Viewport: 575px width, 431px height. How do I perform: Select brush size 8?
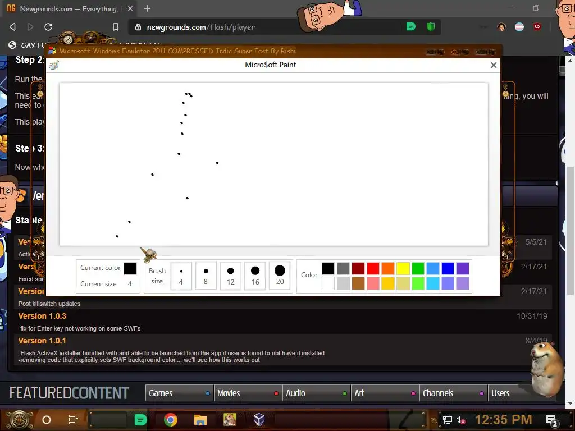[206, 276]
